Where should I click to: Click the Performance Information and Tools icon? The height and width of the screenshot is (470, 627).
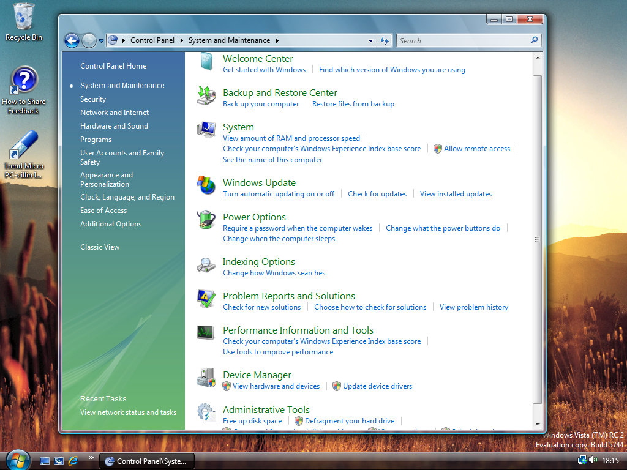(206, 332)
